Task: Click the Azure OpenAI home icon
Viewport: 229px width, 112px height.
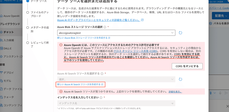Action: pyautogui.click(x=1, y=16)
